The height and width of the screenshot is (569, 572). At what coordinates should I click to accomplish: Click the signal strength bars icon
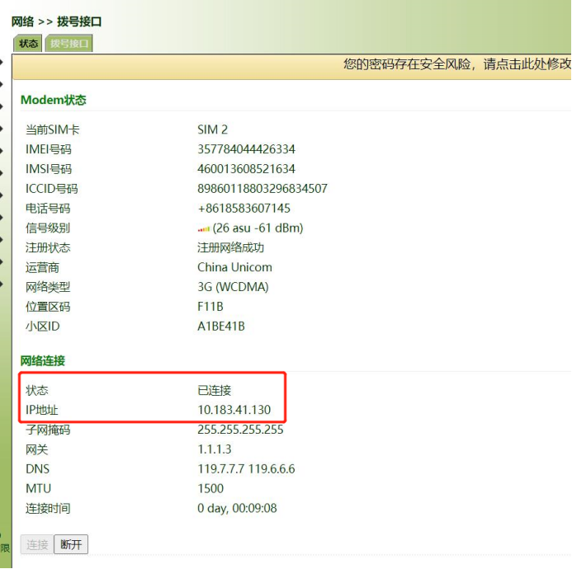pyautogui.click(x=204, y=228)
